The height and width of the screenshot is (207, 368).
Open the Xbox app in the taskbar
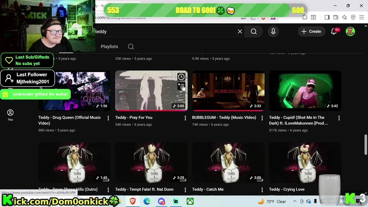(x=190, y=201)
